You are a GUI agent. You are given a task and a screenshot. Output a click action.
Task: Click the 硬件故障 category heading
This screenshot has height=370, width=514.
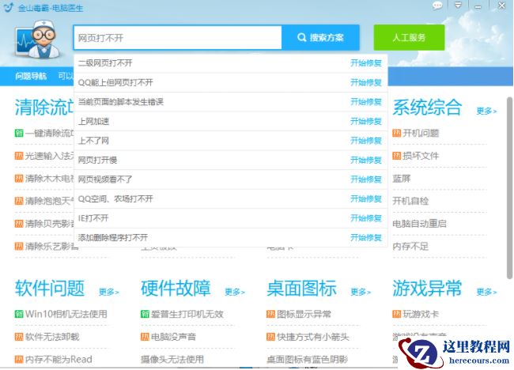(x=176, y=288)
